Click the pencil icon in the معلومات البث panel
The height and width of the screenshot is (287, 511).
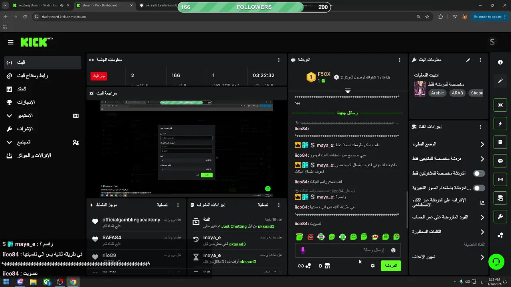tap(468, 60)
